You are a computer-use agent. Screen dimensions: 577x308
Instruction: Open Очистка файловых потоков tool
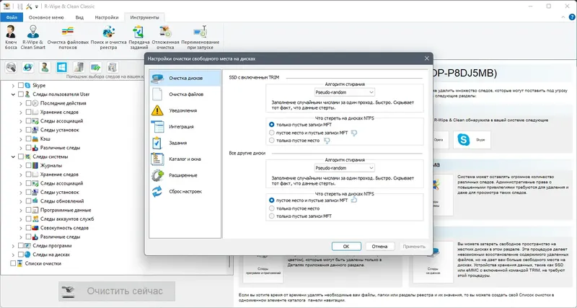coord(68,38)
